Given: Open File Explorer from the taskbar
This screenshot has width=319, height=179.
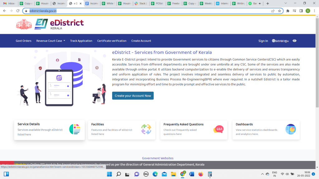Looking at the screenshot, I should [173, 174].
